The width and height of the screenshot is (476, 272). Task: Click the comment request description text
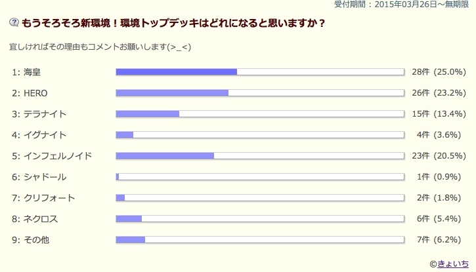point(100,47)
